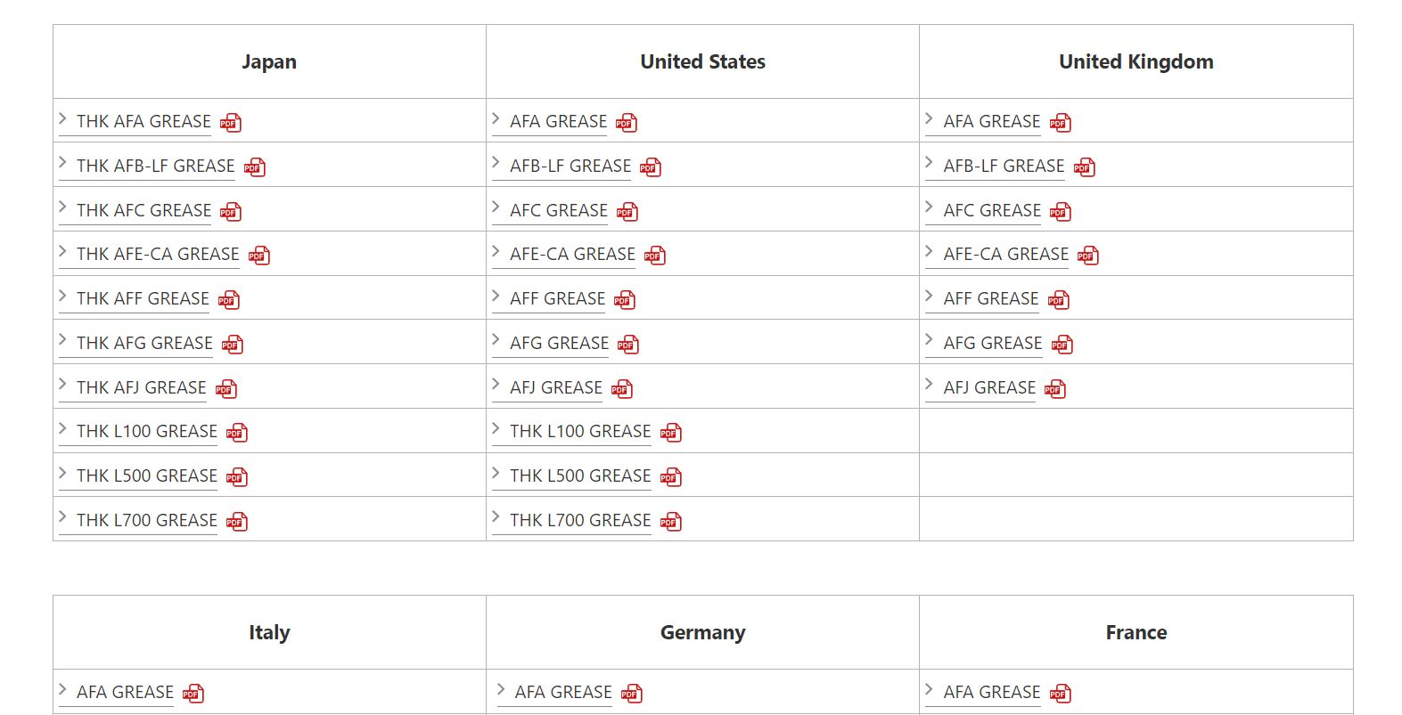
Task: Open AFG GREASE link under United Kingdom
Action: tap(993, 344)
